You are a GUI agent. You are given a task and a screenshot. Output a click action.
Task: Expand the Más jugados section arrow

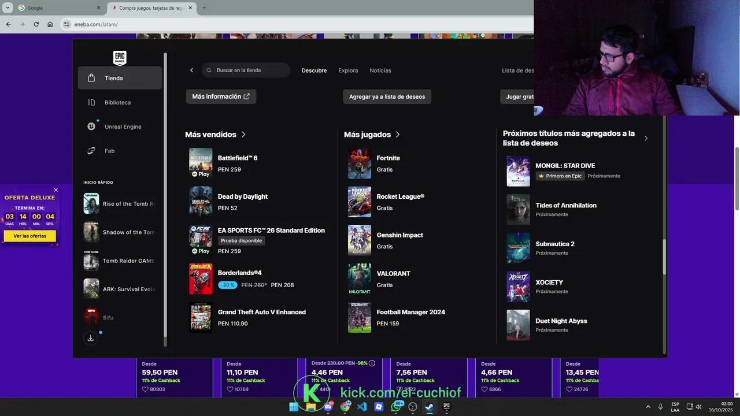tap(397, 135)
